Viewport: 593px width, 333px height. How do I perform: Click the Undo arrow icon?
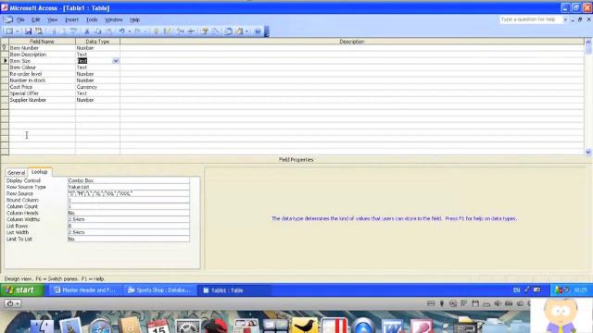(x=121, y=31)
